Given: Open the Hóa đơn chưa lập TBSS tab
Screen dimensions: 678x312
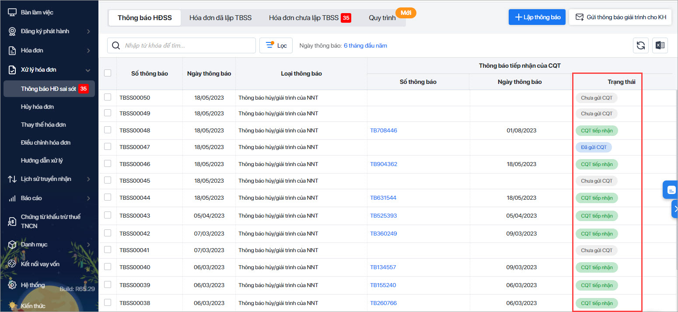Looking at the screenshot, I should [304, 18].
